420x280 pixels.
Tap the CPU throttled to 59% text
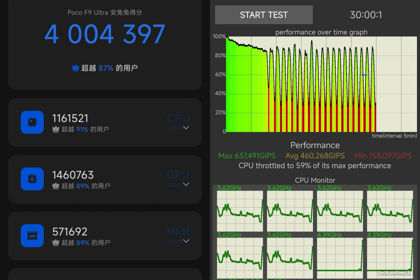click(315, 166)
